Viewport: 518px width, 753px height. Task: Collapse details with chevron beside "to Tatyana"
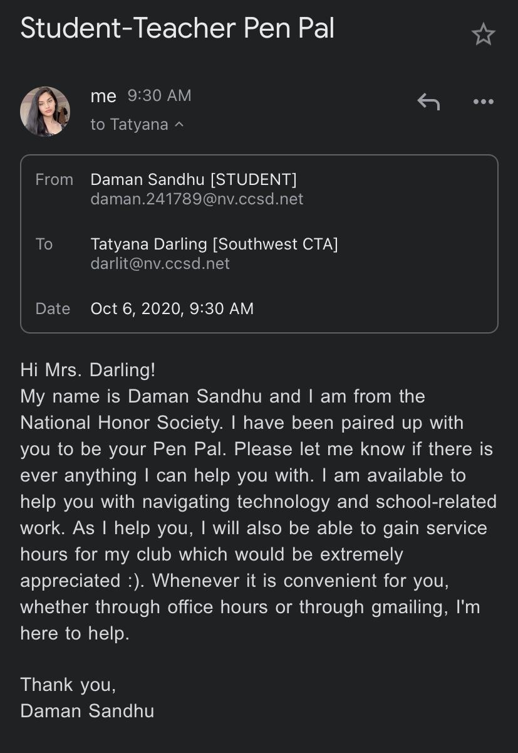pos(180,124)
